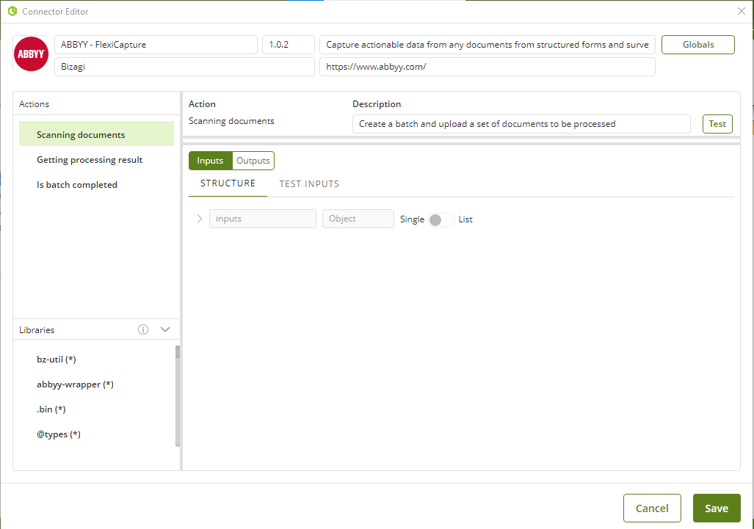Select the Getting processing result action

96,159
